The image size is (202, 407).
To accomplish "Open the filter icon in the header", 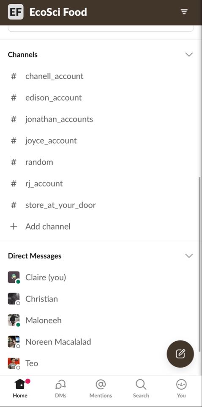I will pos(184,12).
